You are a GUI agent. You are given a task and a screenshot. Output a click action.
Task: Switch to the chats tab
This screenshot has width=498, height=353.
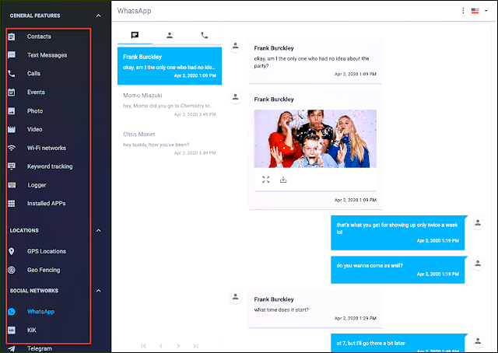[135, 35]
